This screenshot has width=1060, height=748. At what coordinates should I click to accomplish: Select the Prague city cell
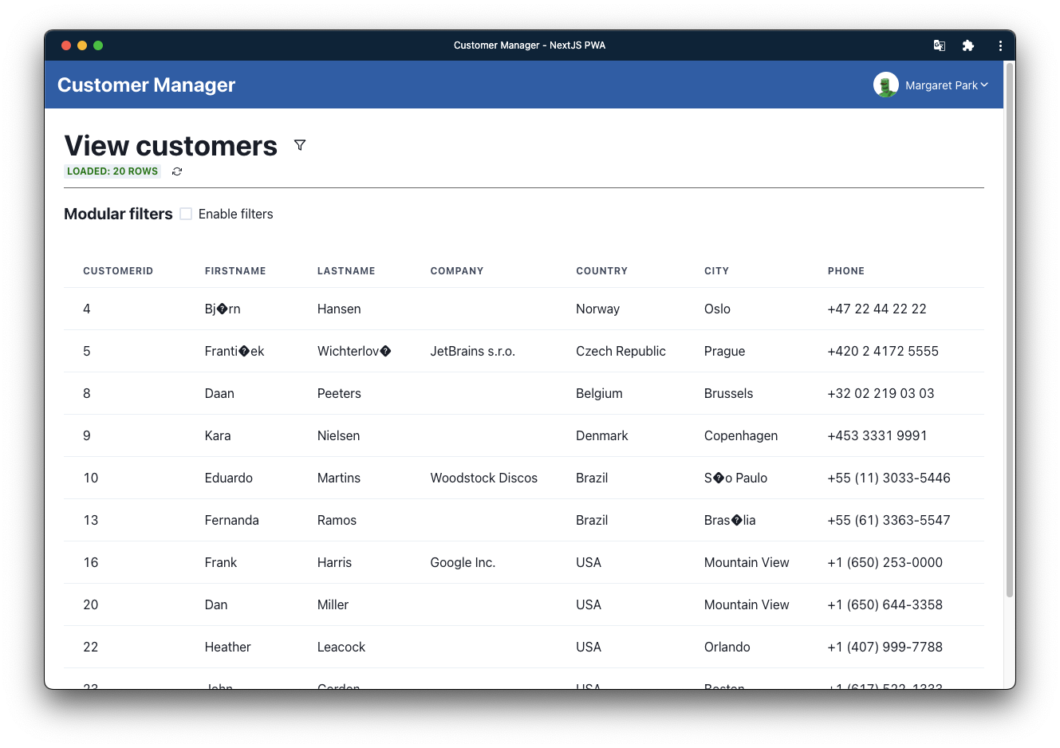point(724,351)
